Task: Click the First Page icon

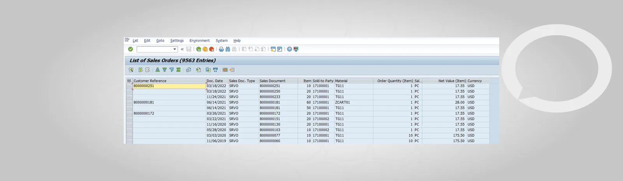Action: (244, 49)
